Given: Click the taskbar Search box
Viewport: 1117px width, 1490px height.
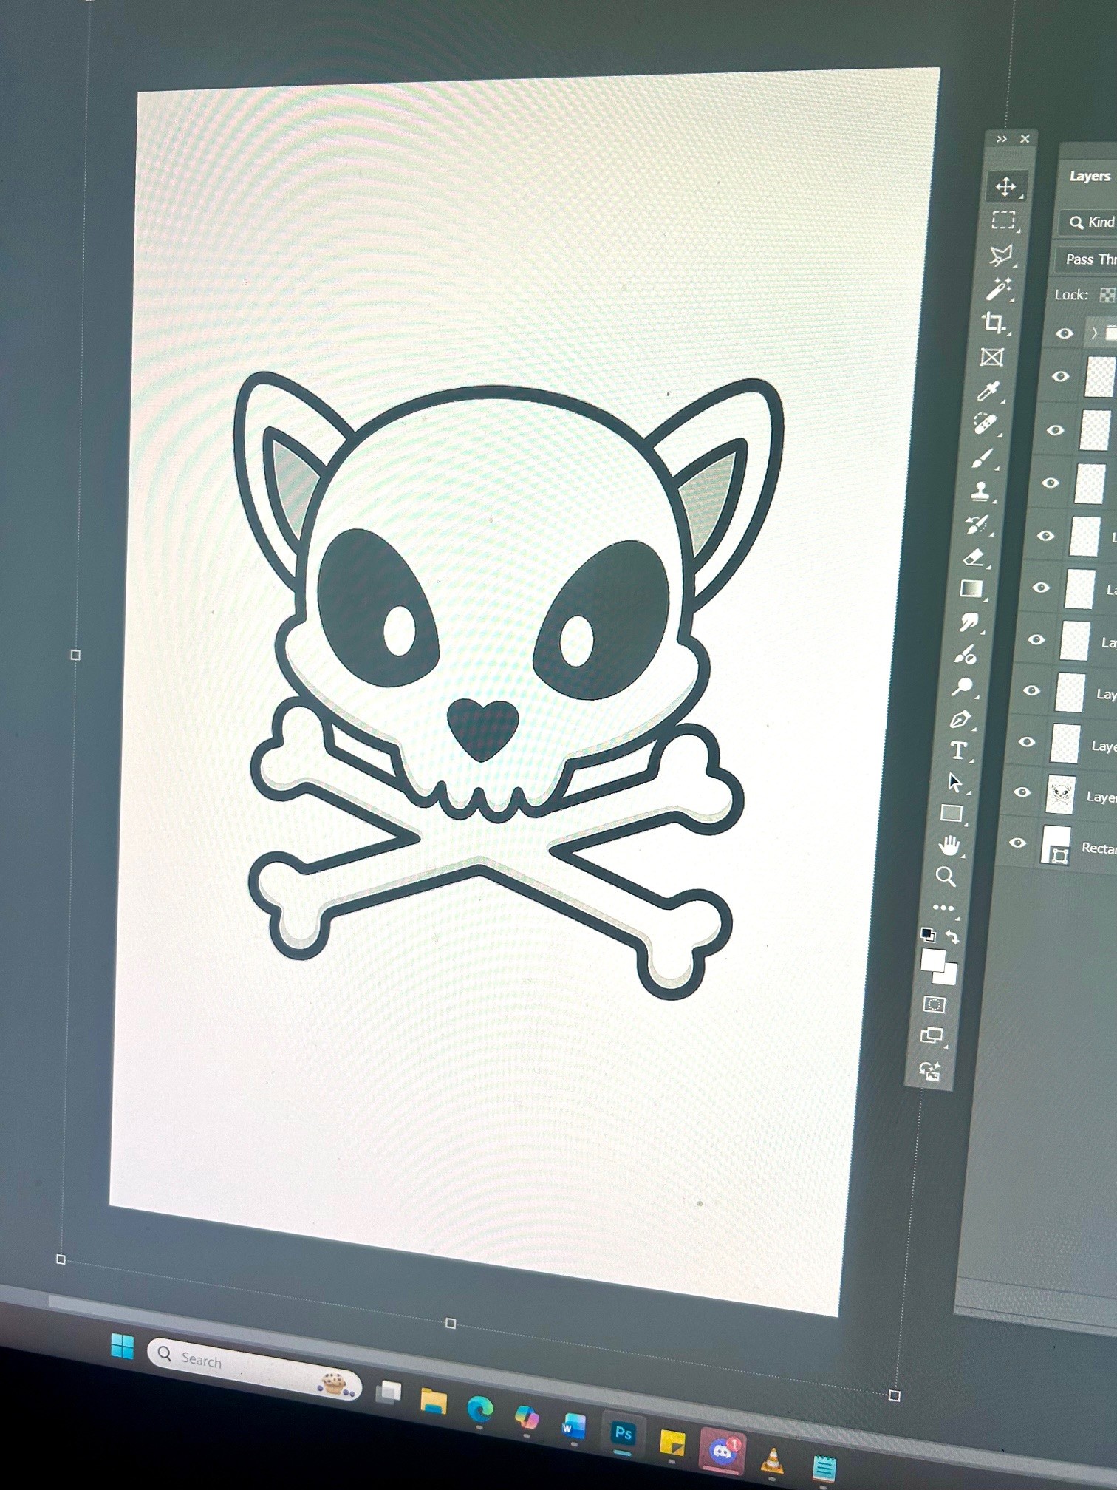Looking at the screenshot, I should (254, 1367).
